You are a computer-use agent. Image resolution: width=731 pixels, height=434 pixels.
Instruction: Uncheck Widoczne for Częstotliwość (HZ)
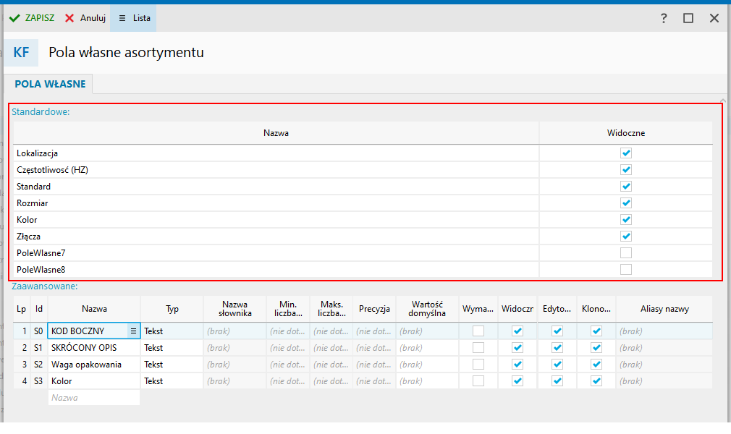click(x=625, y=170)
